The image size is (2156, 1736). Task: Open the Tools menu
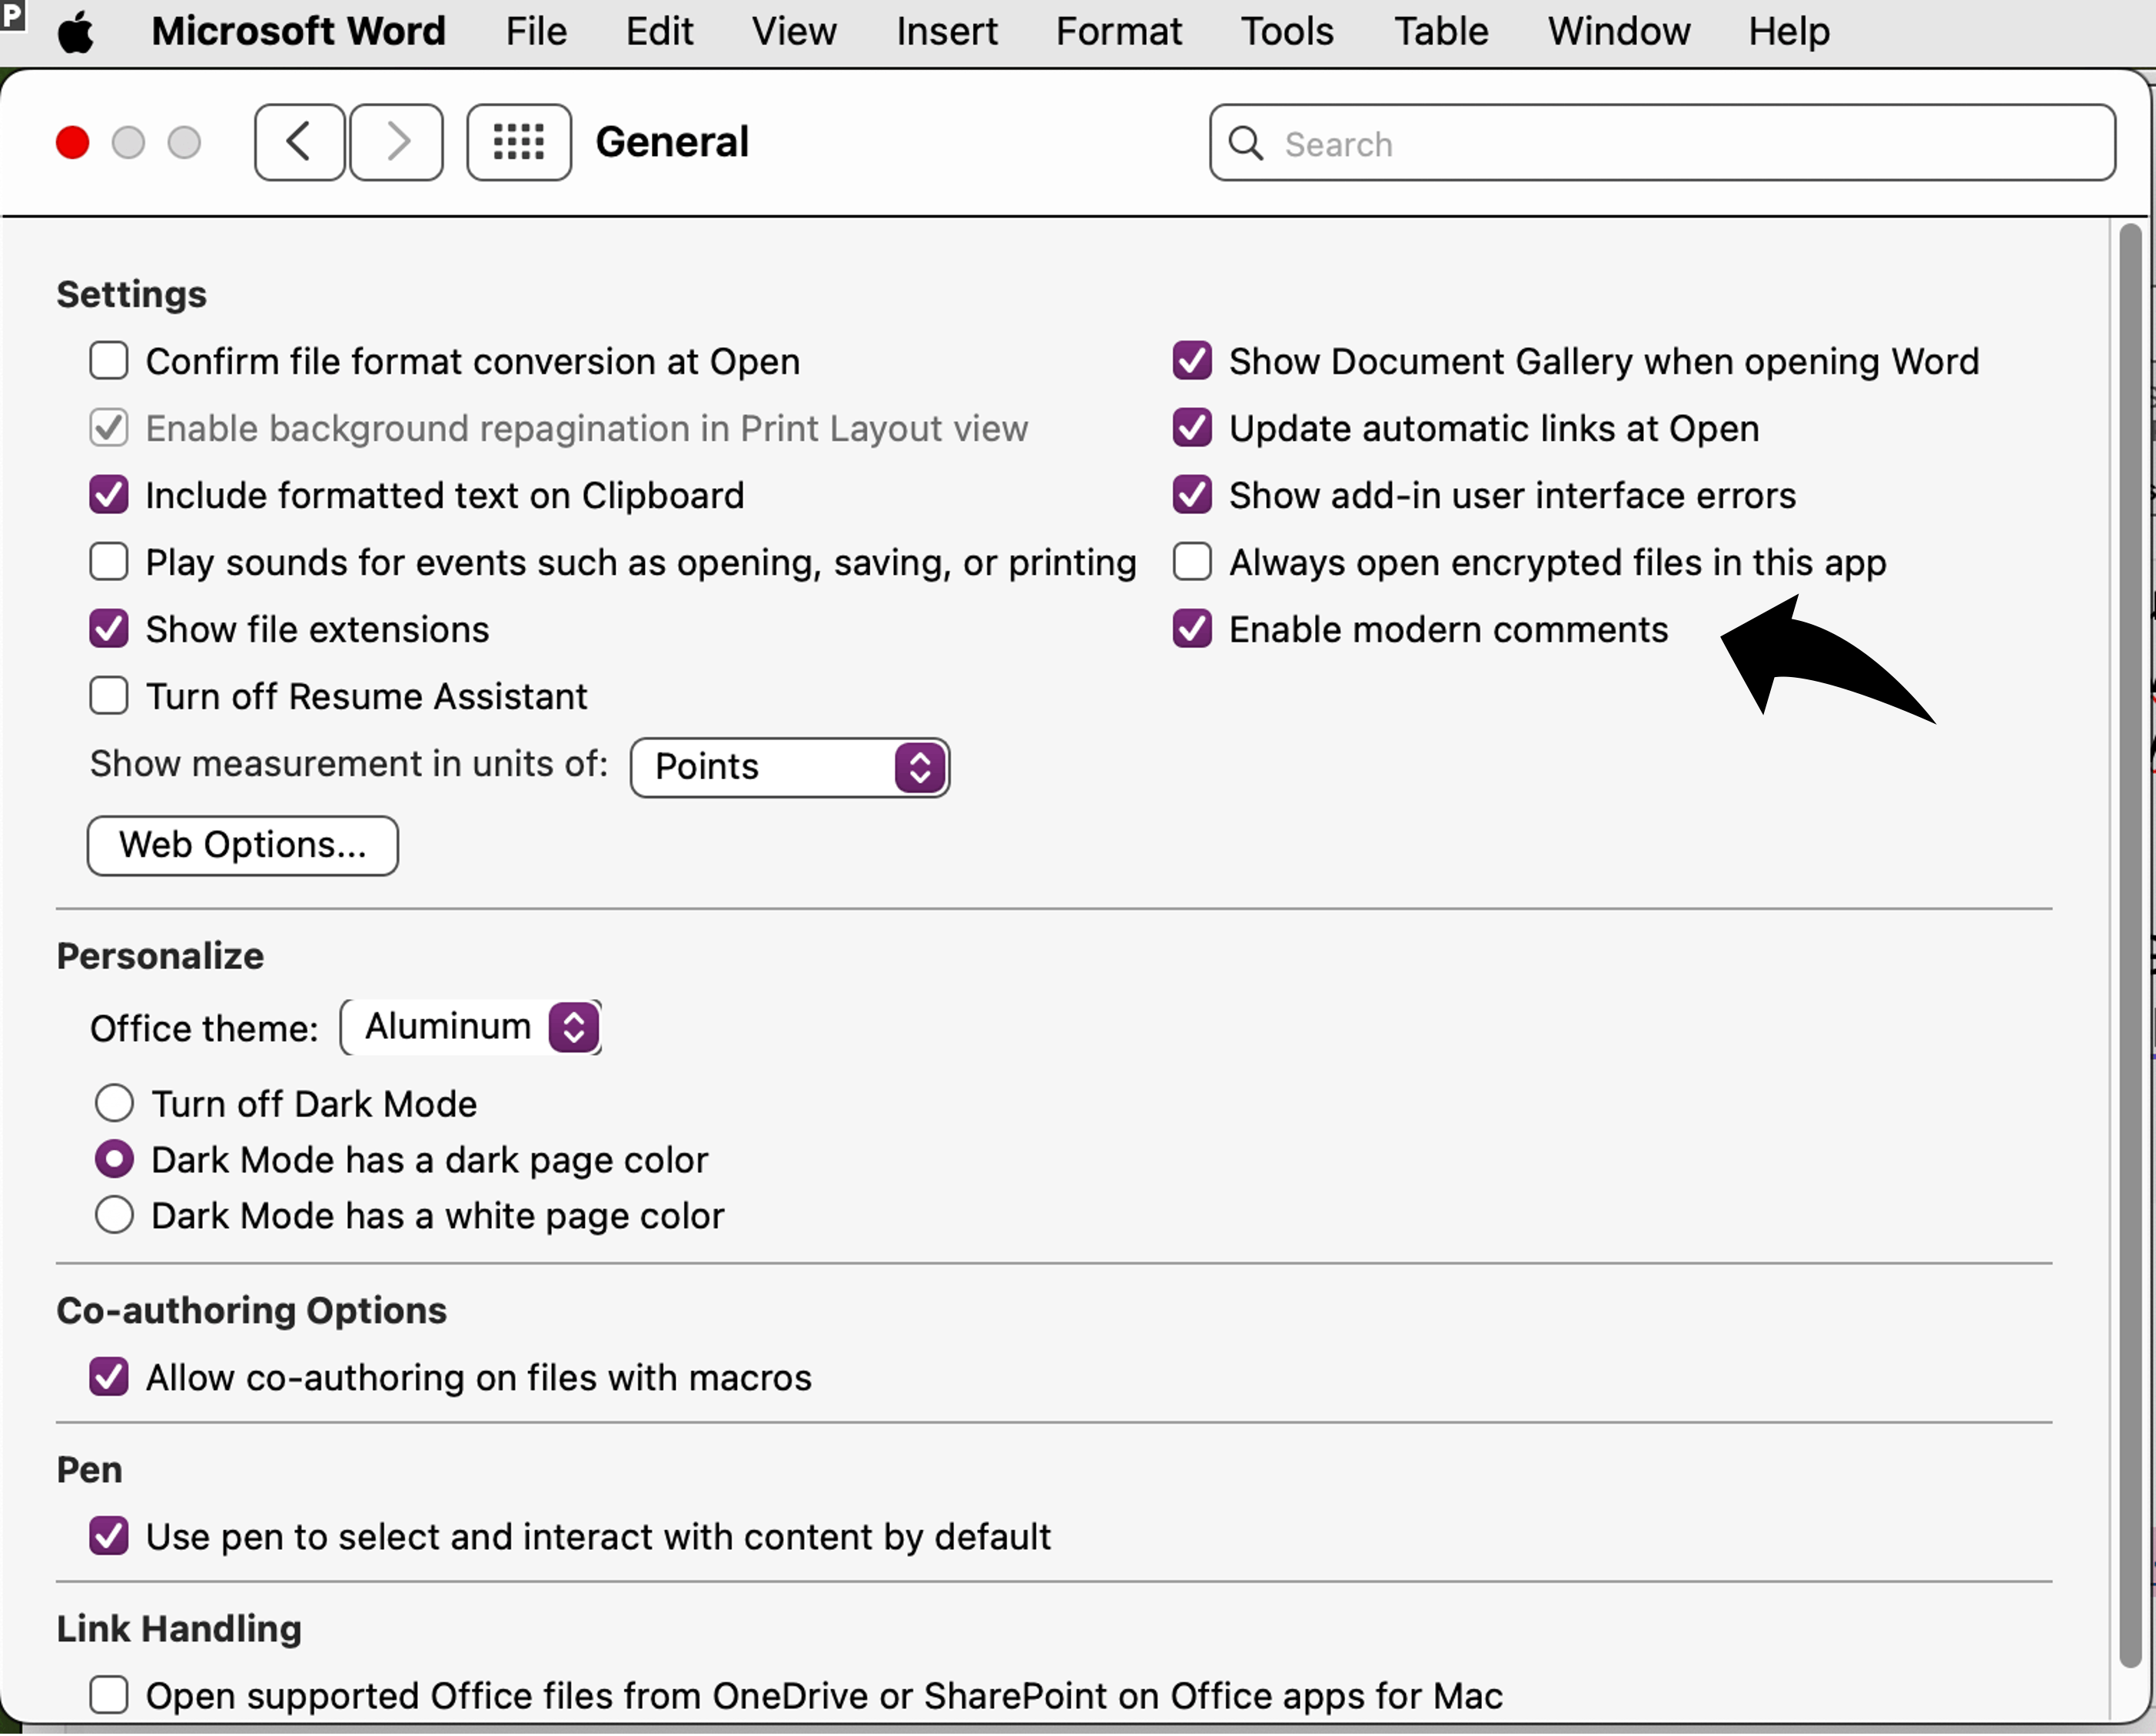click(1287, 32)
